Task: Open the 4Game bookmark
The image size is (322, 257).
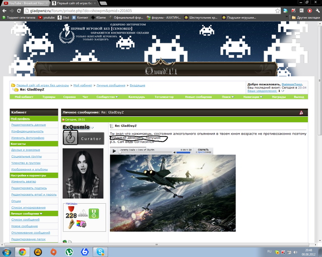Action: 99,18
